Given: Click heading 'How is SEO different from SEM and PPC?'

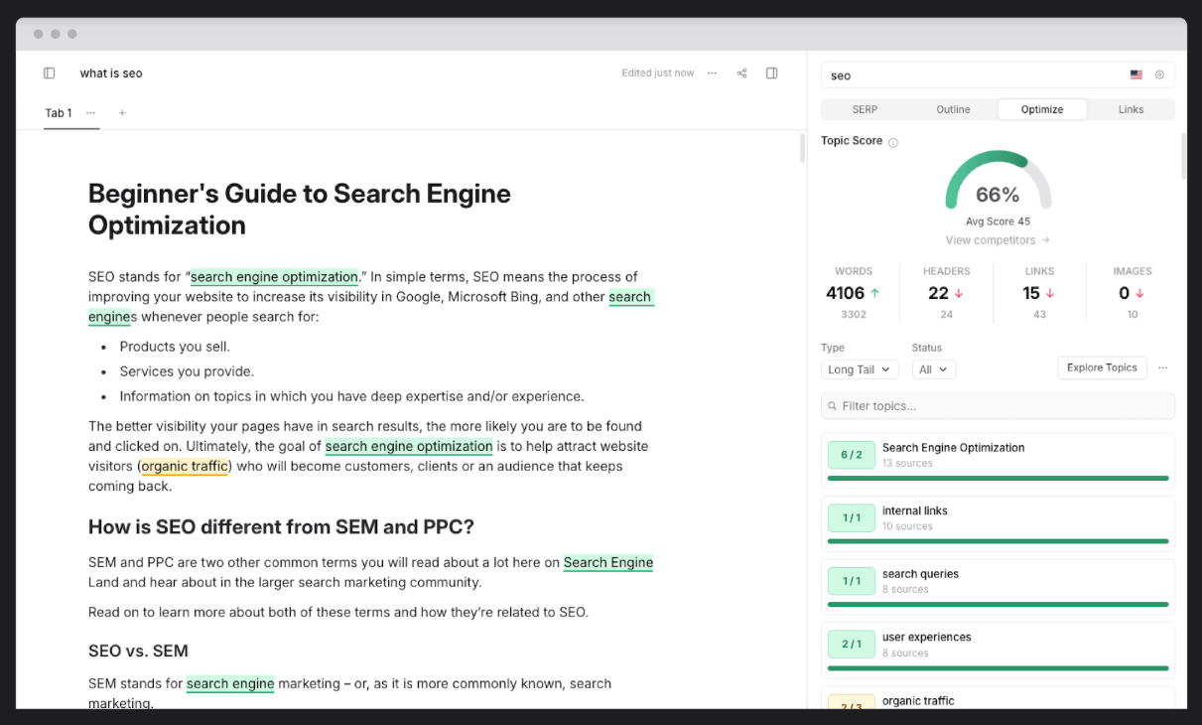Looking at the screenshot, I should click(281, 526).
